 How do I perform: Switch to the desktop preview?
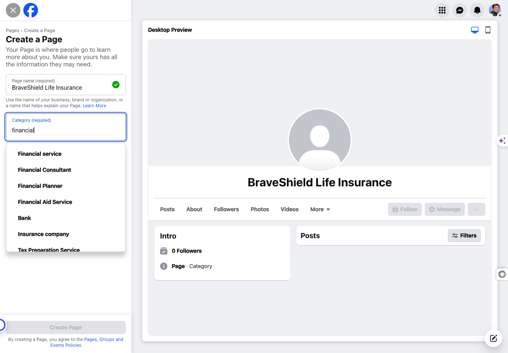(475, 30)
